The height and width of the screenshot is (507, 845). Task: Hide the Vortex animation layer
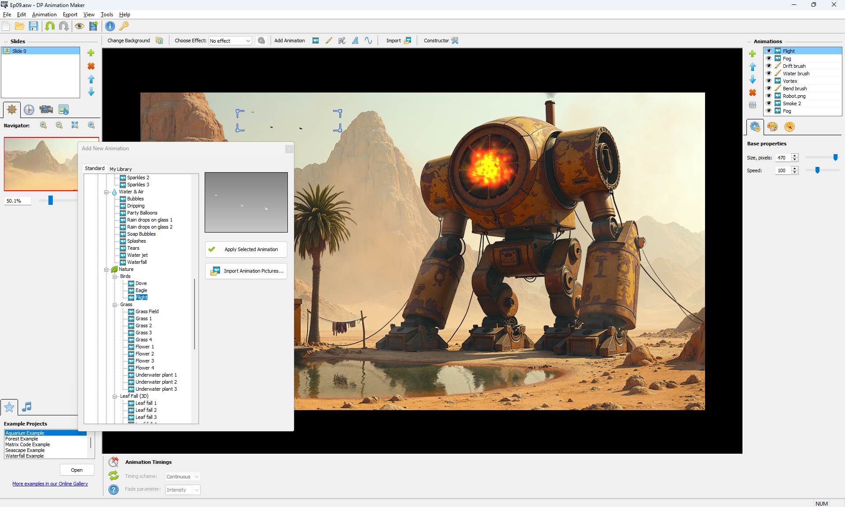tap(768, 81)
